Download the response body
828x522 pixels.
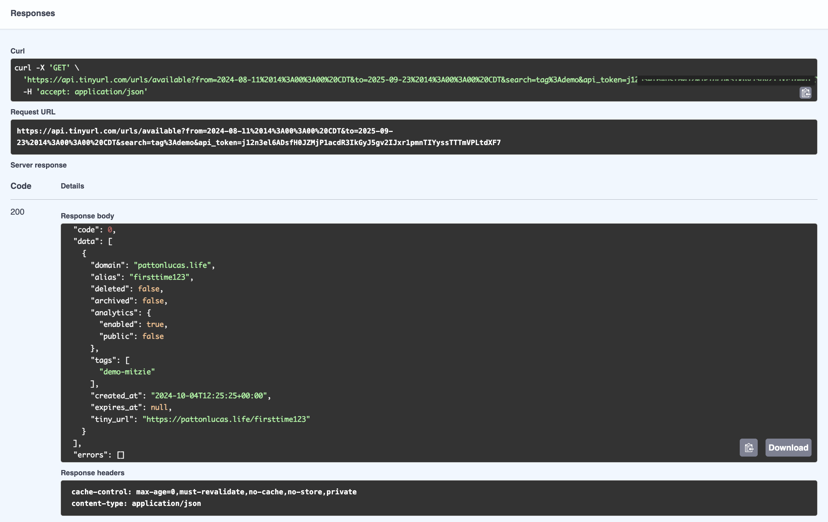(788, 448)
